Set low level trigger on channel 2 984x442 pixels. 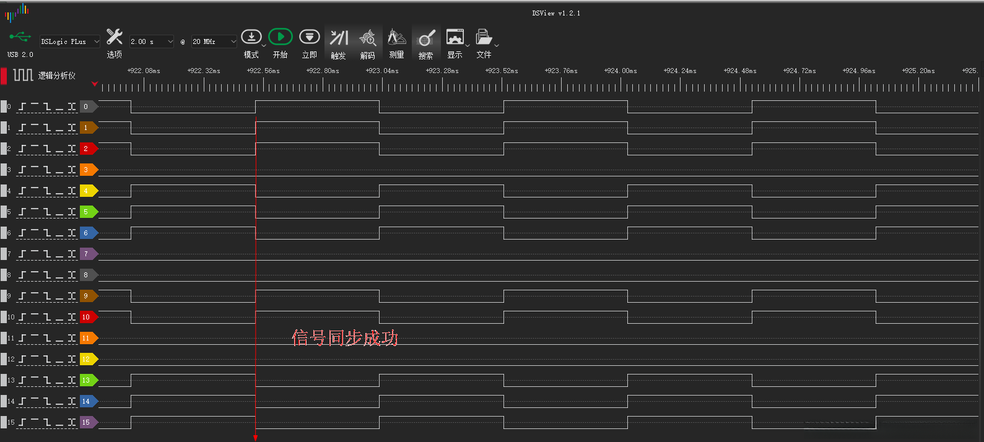coord(59,149)
